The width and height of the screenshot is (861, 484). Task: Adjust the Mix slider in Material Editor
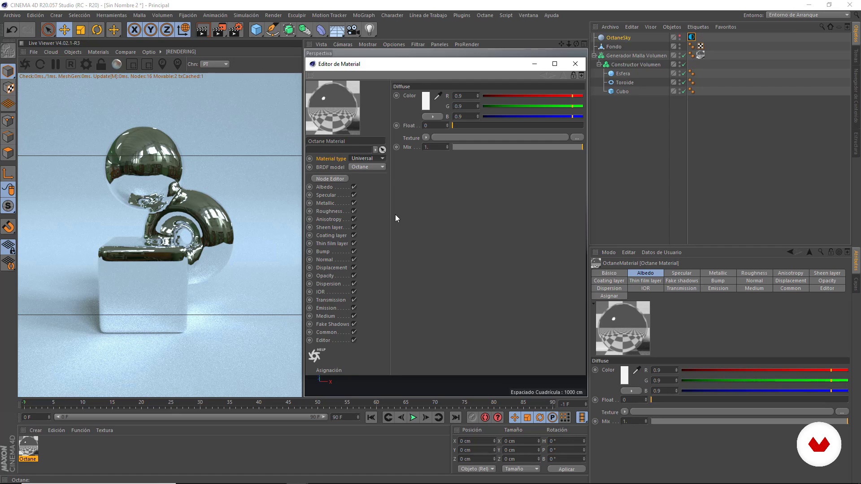coord(517,147)
